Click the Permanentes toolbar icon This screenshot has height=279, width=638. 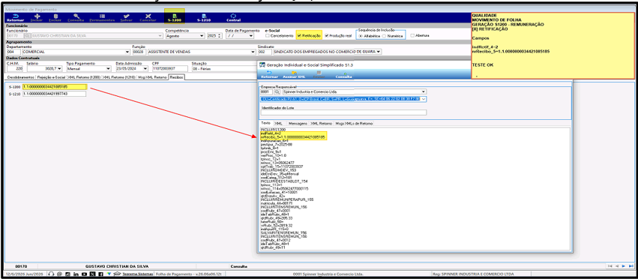coord(102,17)
